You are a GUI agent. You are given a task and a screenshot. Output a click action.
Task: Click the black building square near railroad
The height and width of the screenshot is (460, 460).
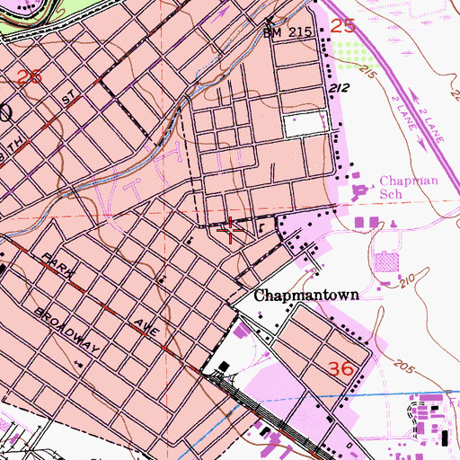(224, 366)
